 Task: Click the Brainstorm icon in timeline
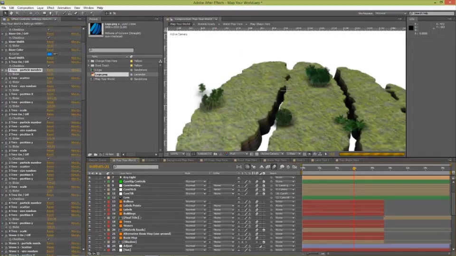[282, 167]
